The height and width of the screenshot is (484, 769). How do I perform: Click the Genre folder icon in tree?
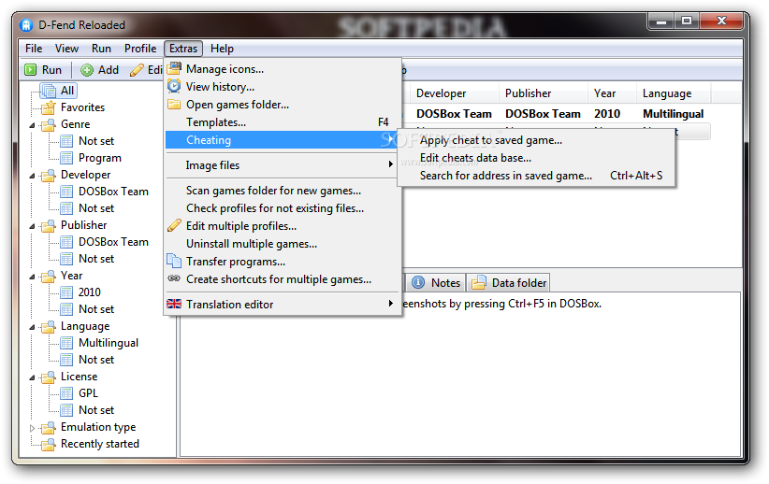click(48, 124)
